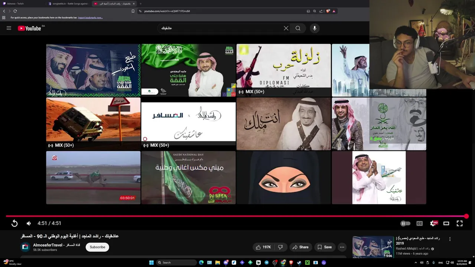Open the AlmosaferTravel channel avatar
Image resolution: width=475 pixels, height=267 pixels.
coord(25,247)
